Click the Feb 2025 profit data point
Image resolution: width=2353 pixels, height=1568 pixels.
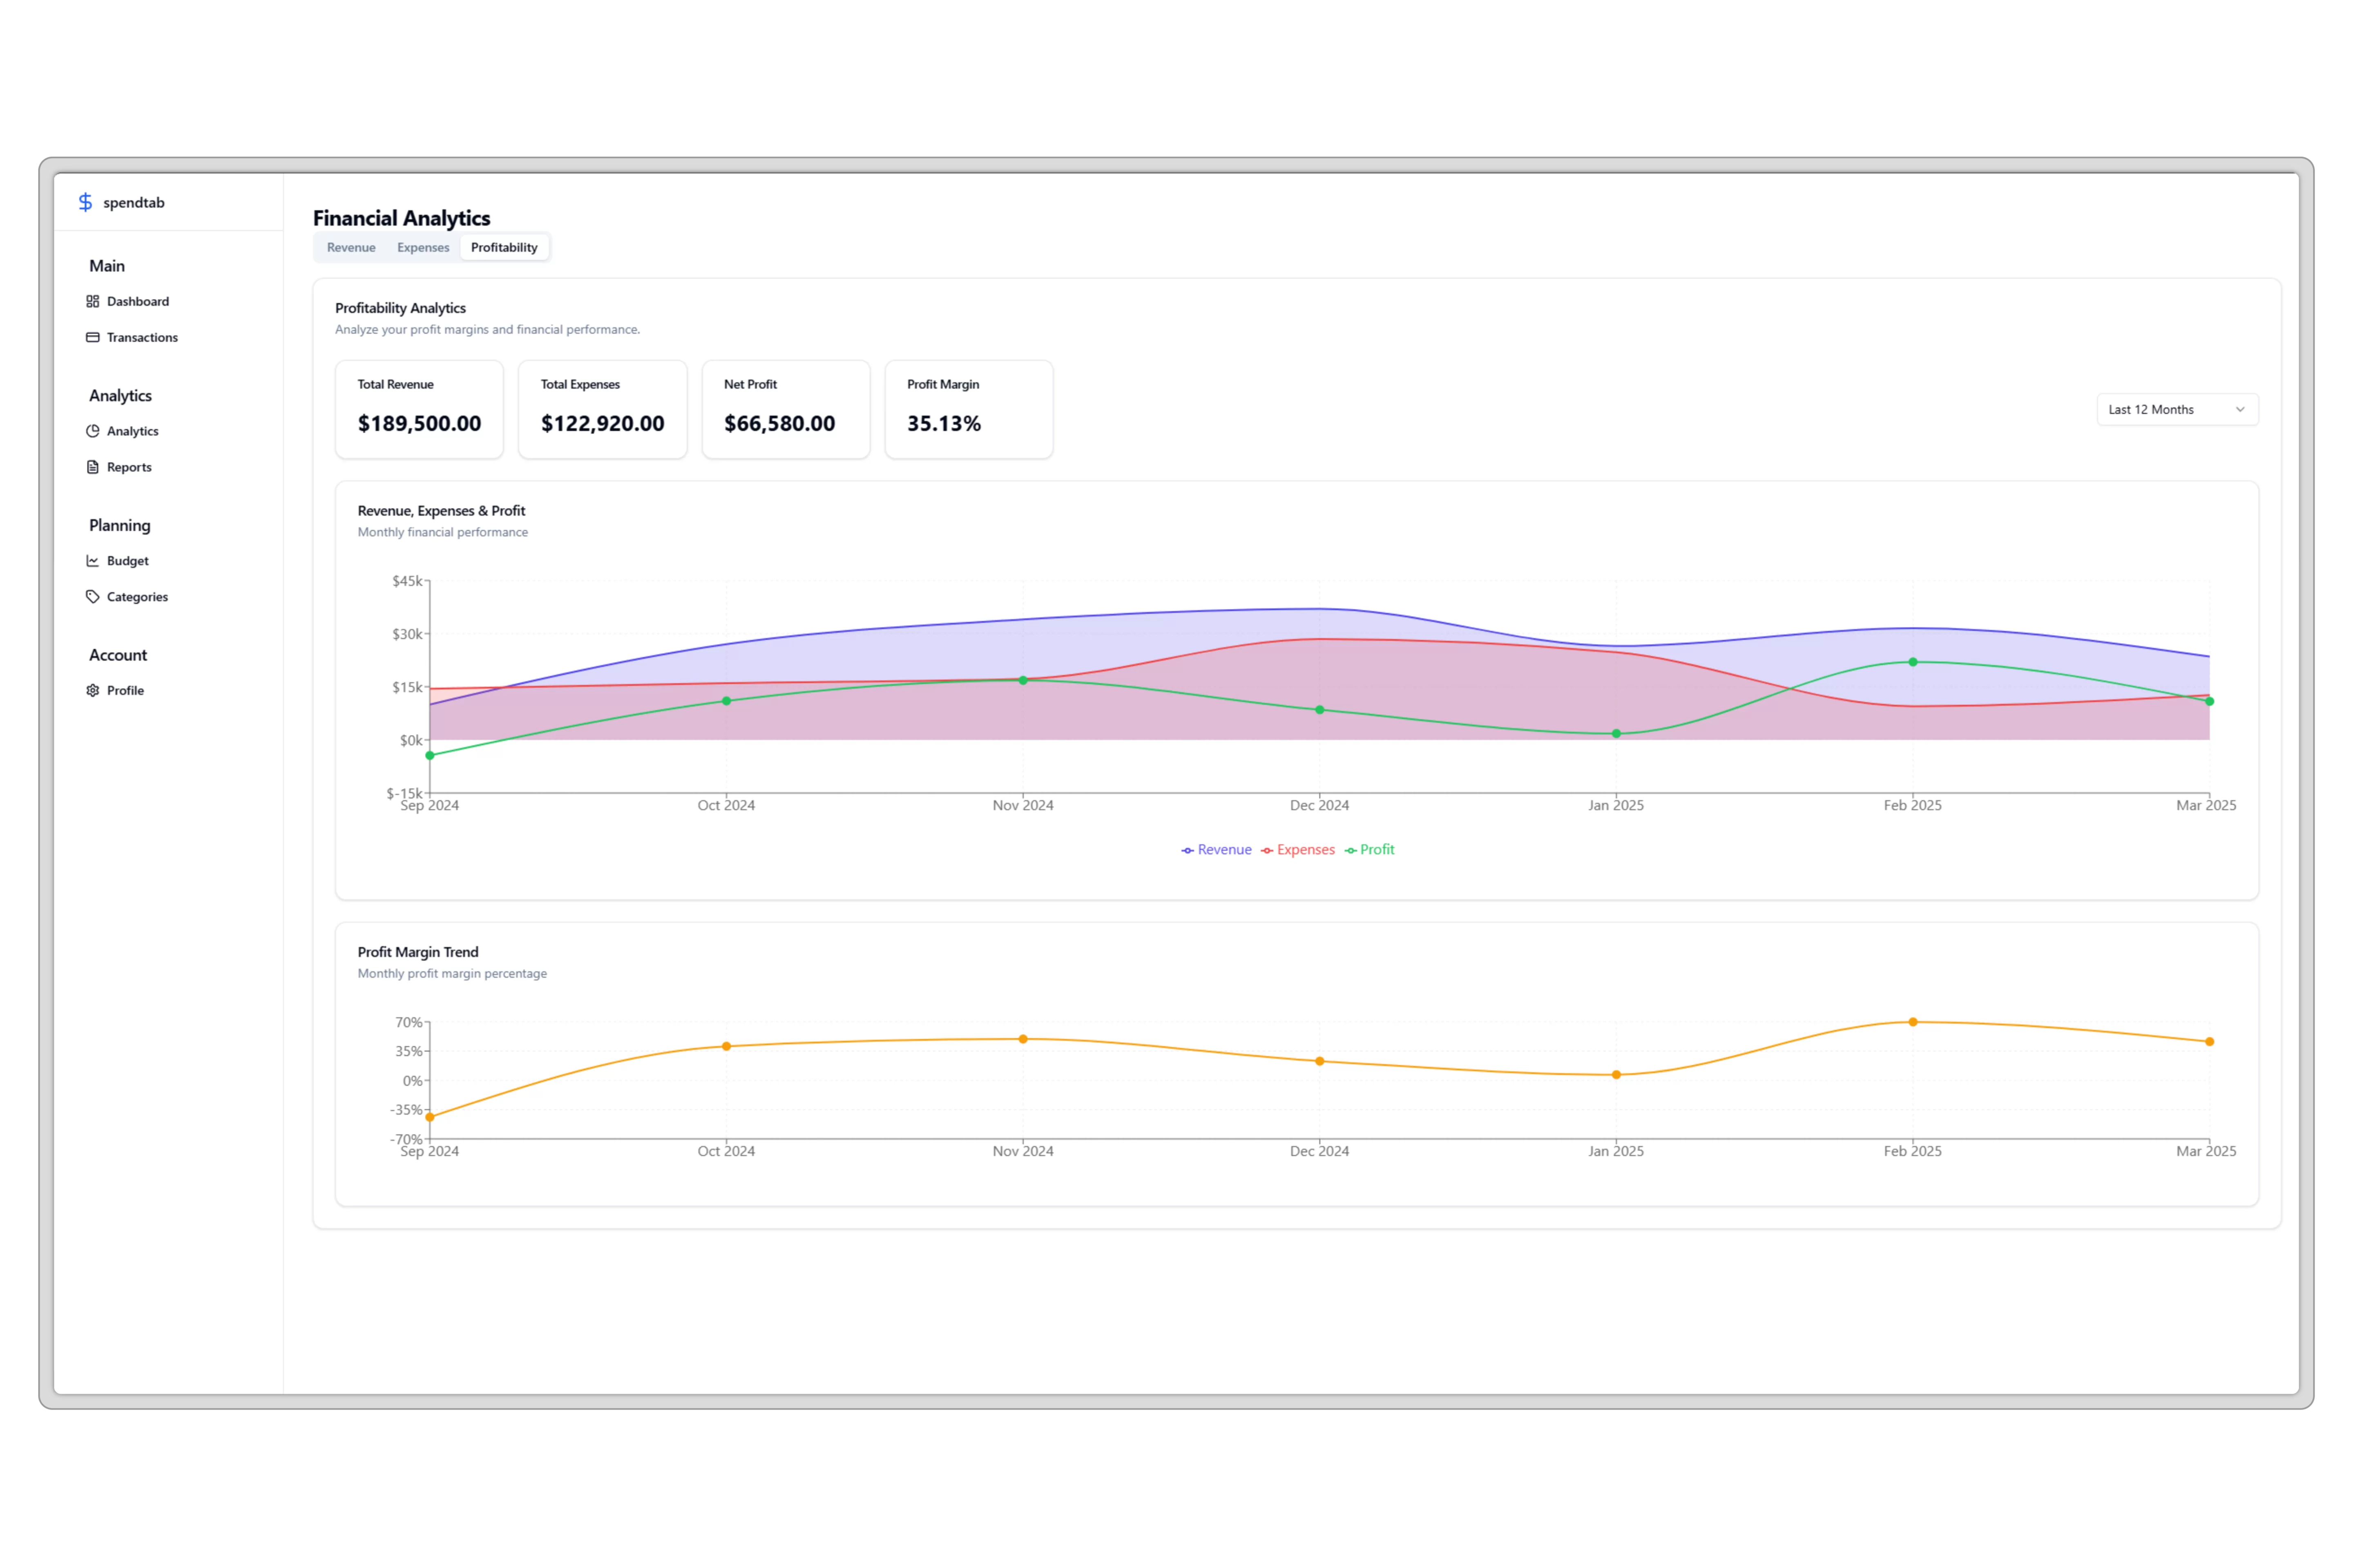[1913, 662]
